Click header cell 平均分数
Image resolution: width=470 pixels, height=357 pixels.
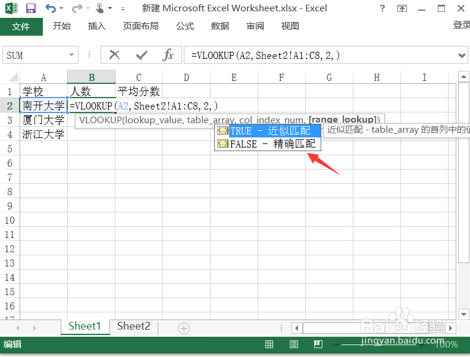tap(139, 91)
